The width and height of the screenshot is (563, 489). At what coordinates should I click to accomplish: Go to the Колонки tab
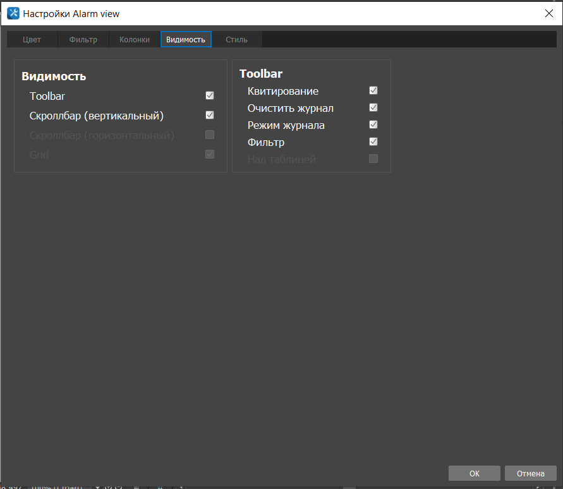135,40
